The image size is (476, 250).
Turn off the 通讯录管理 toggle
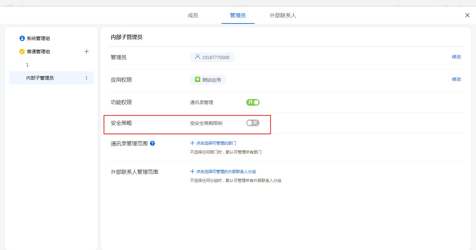[x=253, y=102]
